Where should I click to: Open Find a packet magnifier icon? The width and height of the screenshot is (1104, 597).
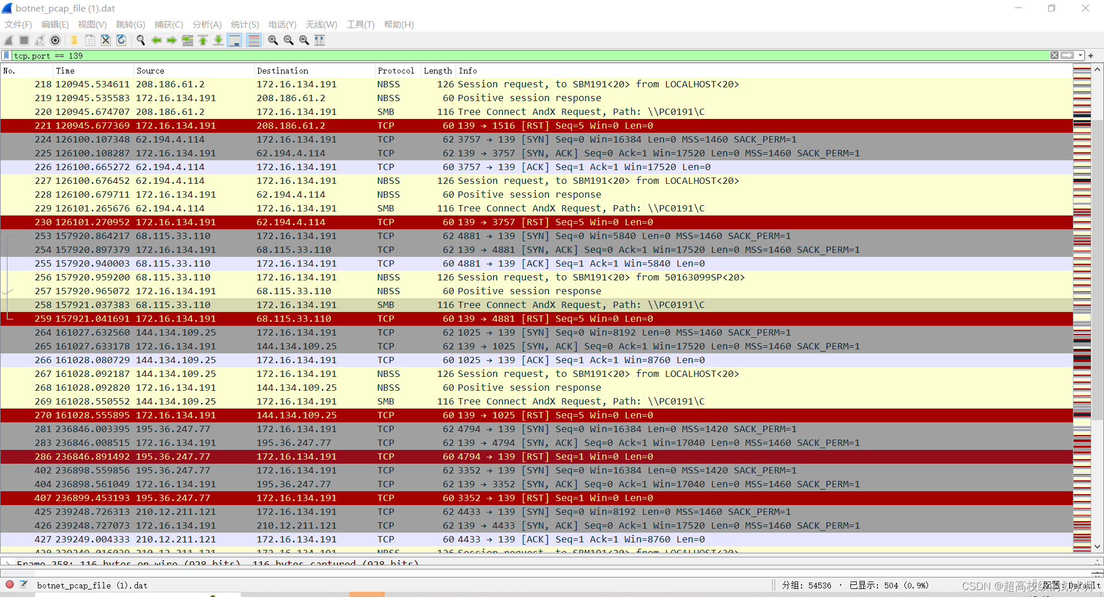[140, 40]
